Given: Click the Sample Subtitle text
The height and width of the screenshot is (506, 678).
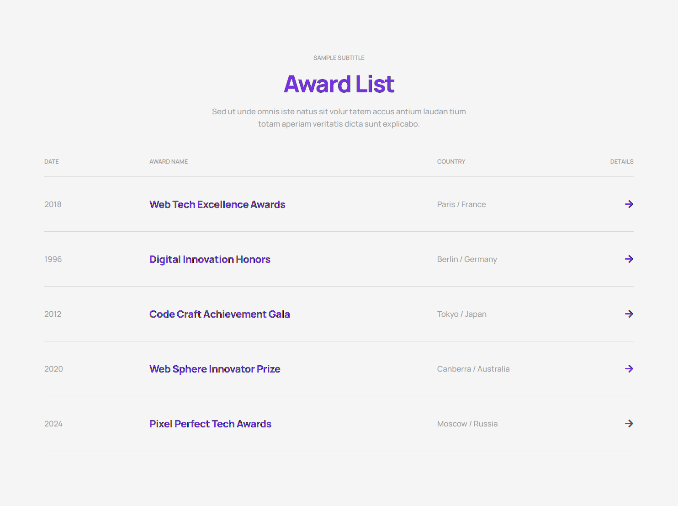Looking at the screenshot, I should coord(339,58).
